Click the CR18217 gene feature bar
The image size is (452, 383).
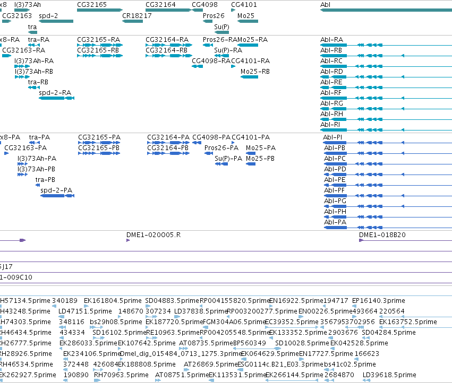(133, 21)
